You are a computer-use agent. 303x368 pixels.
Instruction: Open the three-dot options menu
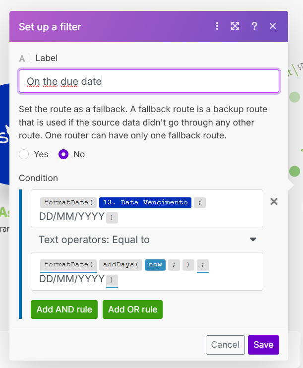pyautogui.click(x=217, y=26)
